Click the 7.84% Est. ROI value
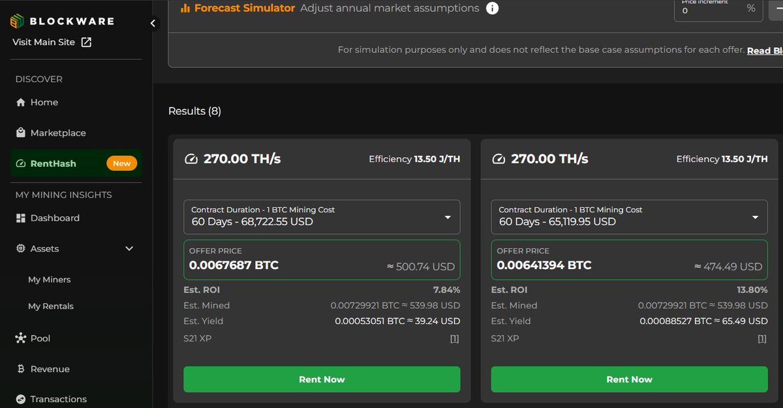The height and width of the screenshot is (408, 783). point(446,290)
